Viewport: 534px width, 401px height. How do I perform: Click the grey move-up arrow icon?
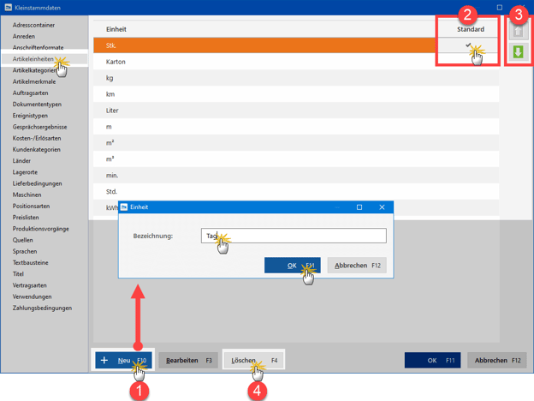tap(518, 32)
